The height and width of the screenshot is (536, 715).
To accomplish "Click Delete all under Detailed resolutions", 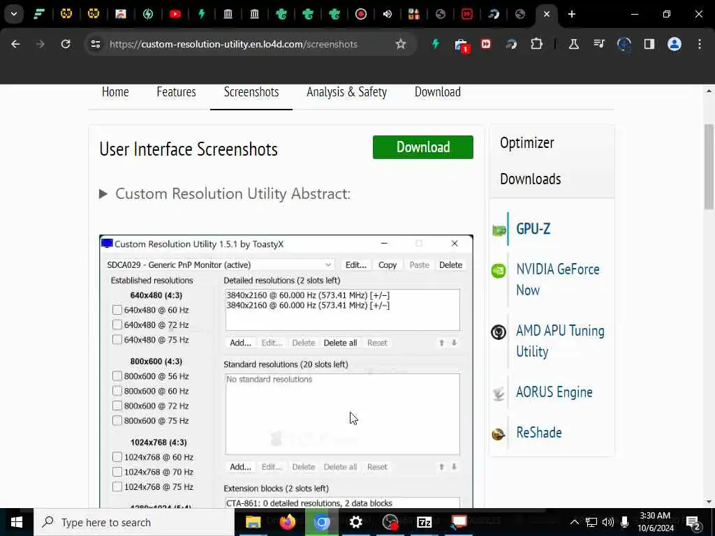I will coord(340,343).
